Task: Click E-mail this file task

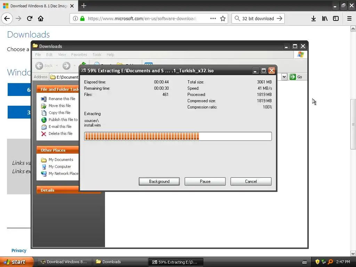Action: 60,127
